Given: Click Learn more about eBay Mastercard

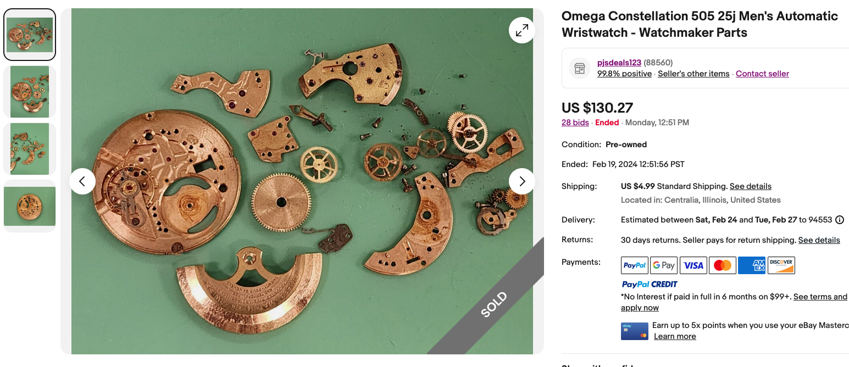Looking at the screenshot, I should pos(675,336).
